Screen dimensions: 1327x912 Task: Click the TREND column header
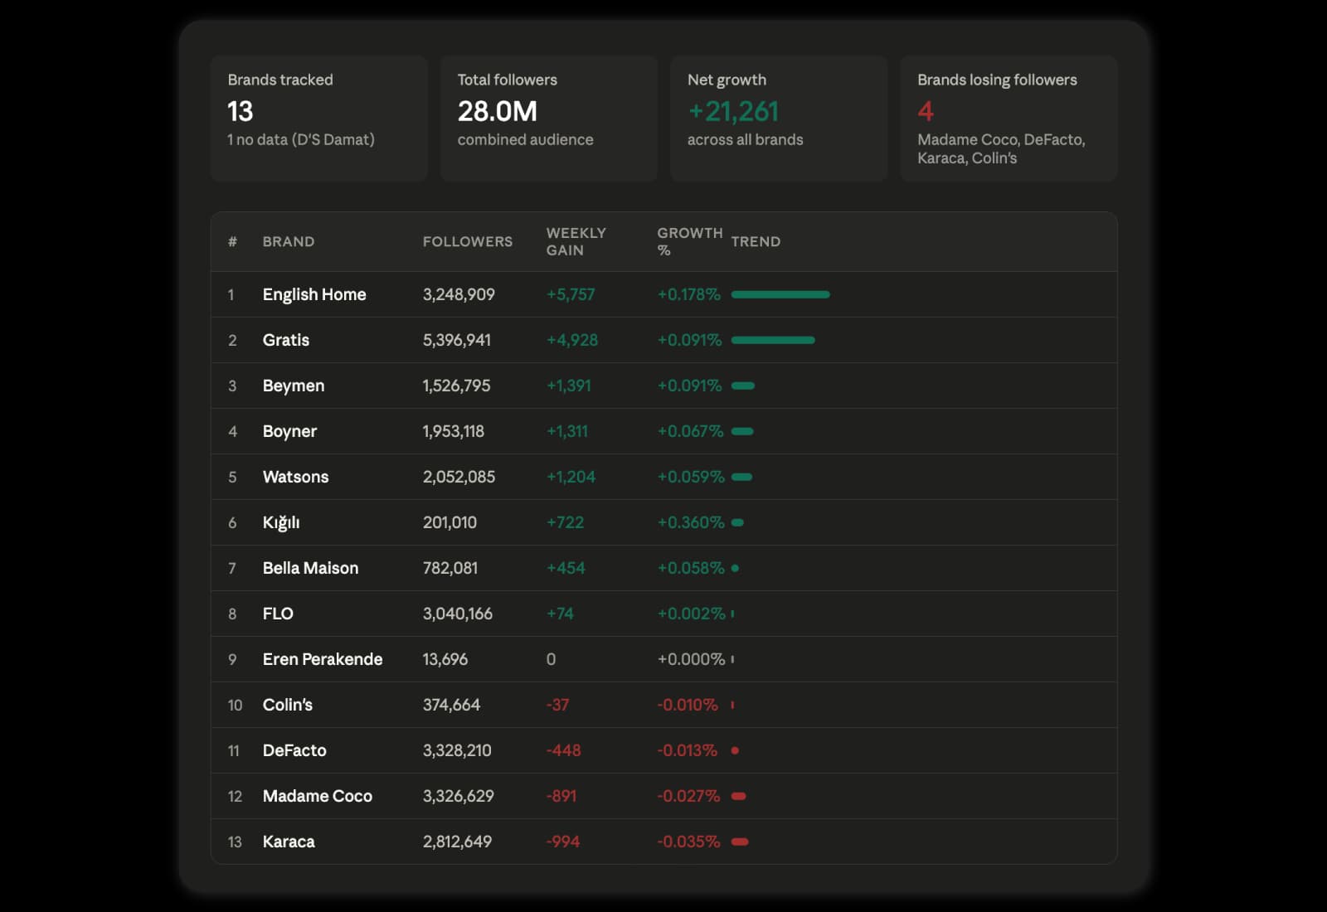point(756,241)
